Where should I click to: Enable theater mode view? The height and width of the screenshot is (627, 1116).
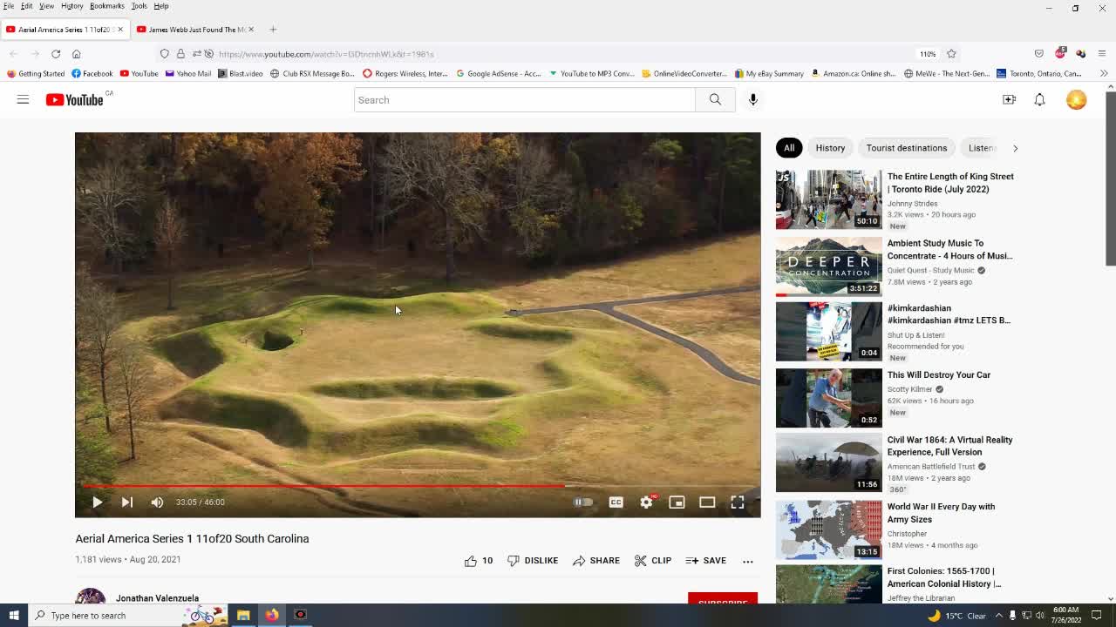707,502
